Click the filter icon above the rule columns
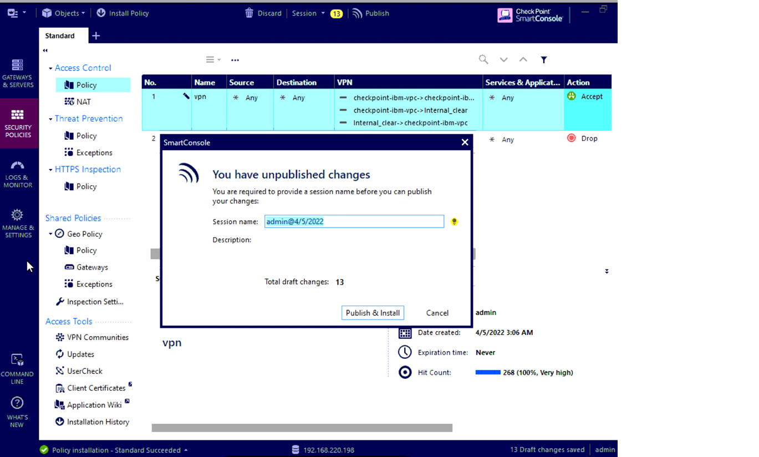Screen dimensions: 759x457 click(x=543, y=59)
